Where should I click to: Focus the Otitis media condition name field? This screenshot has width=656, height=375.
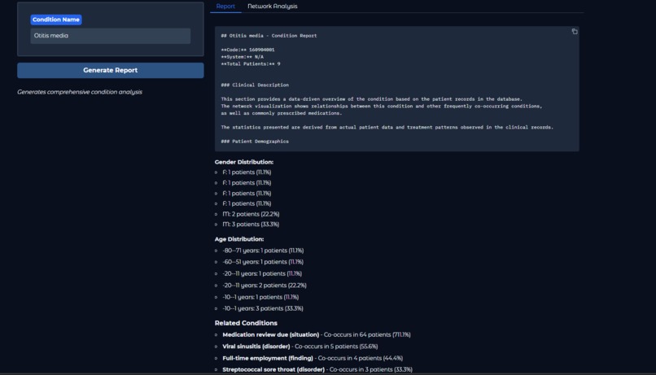click(x=111, y=36)
